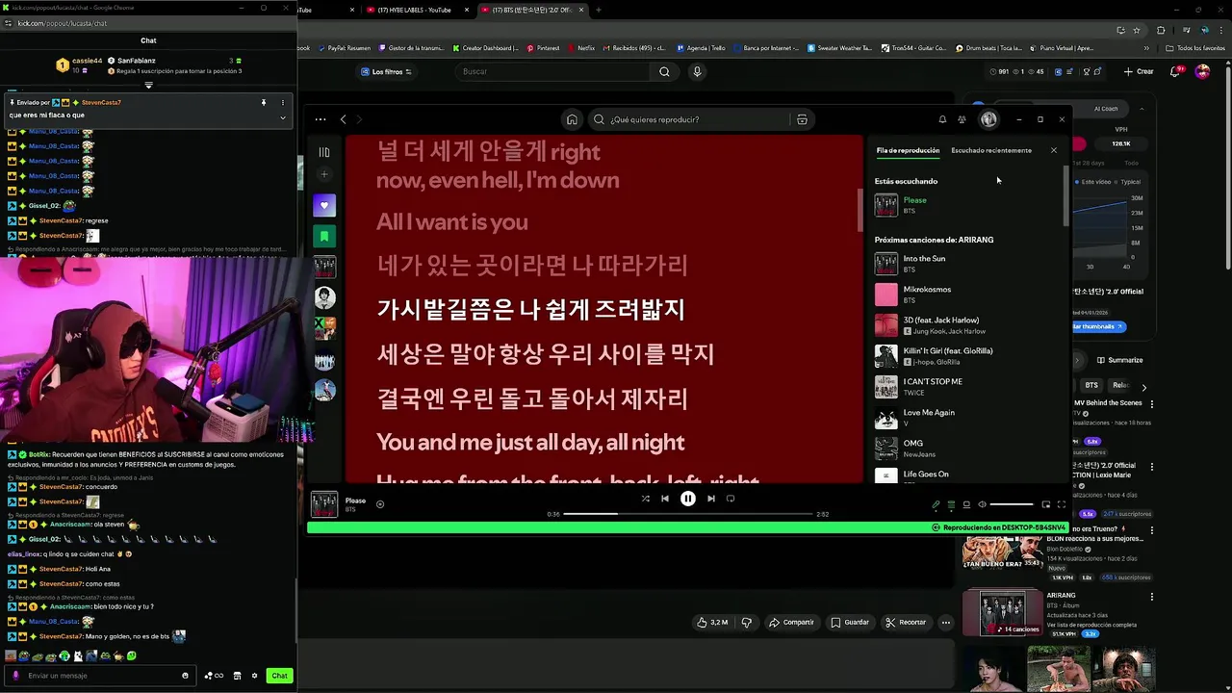This screenshot has height=693, width=1232.
Task: Click YouTube search magnifier button
Action: click(664, 71)
